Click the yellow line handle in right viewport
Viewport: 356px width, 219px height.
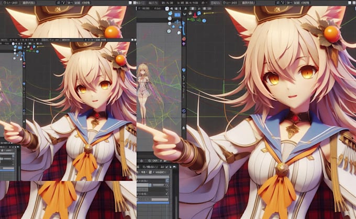click(x=208, y=14)
